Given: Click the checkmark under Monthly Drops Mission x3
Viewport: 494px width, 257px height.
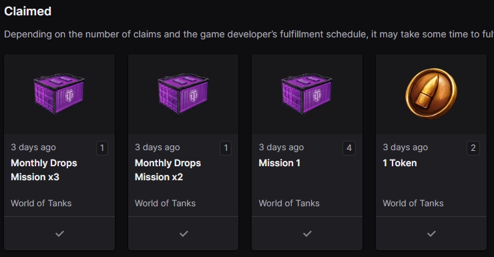Looking at the screenshot, I should 59,234.
